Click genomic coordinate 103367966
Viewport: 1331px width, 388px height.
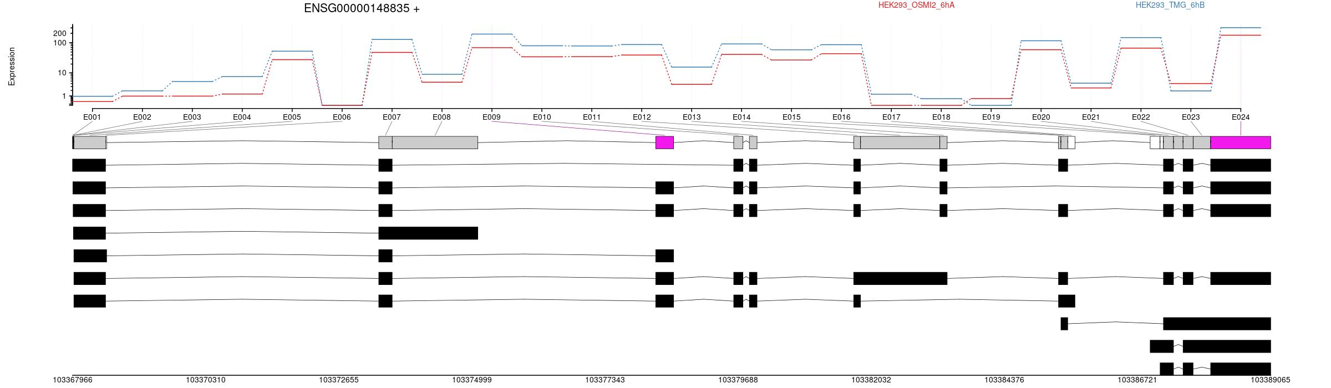coord(73,380)
